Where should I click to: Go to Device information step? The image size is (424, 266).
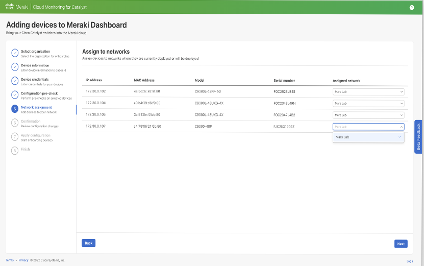[x=35, y=65]
